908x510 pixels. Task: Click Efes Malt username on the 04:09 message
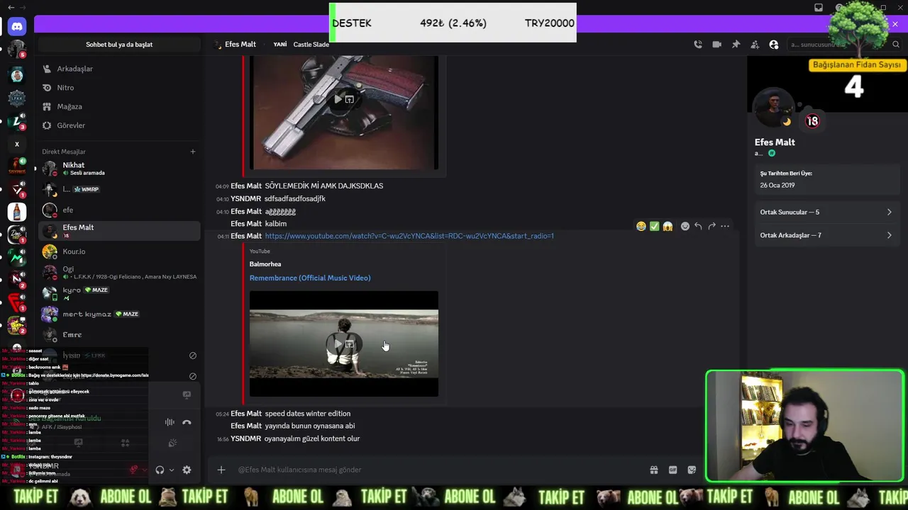point(246,186)
